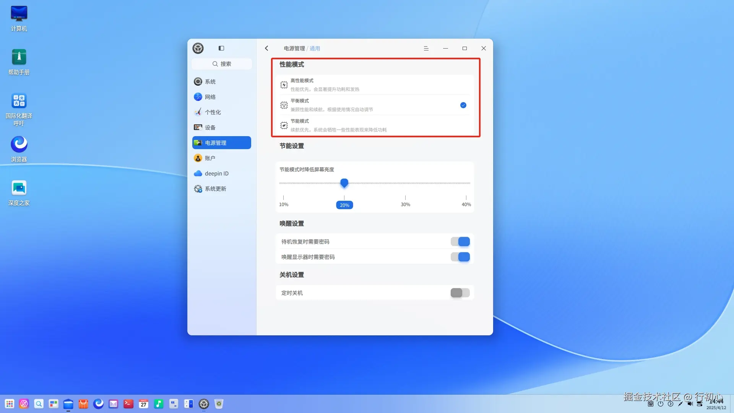Click the 帮助手册 desktop icon
The height and width of the screenshot is (413, 734).
19,62
